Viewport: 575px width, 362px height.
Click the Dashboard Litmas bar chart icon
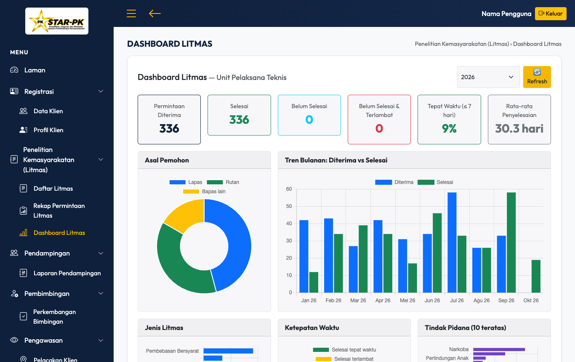[x=24, y=233]
